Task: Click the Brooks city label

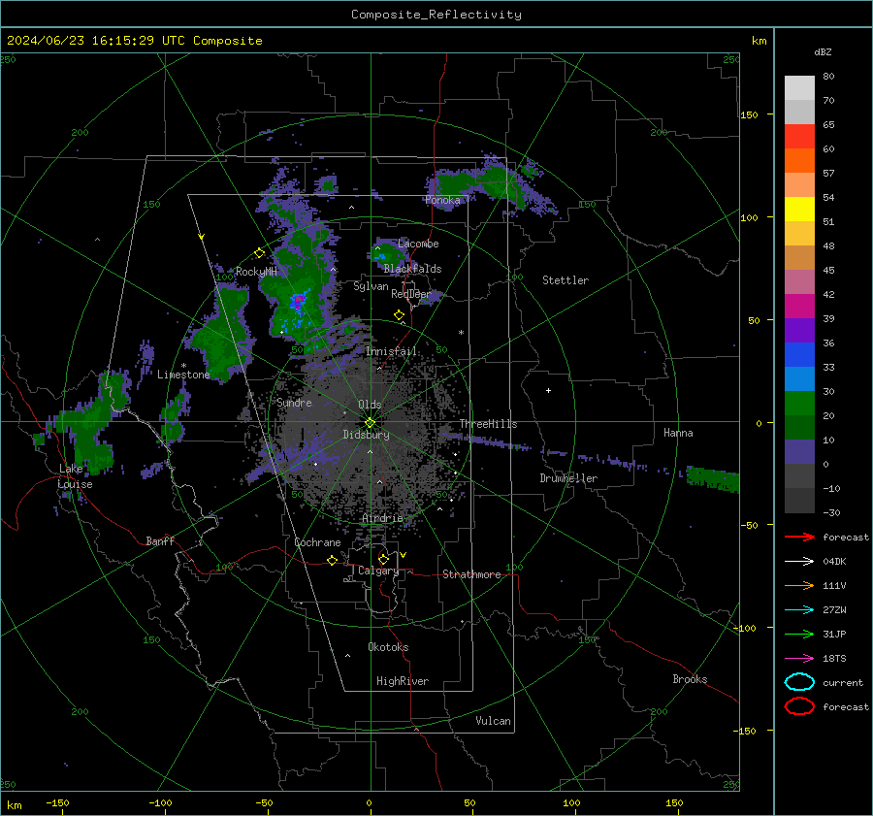Action: click(690, 679)
